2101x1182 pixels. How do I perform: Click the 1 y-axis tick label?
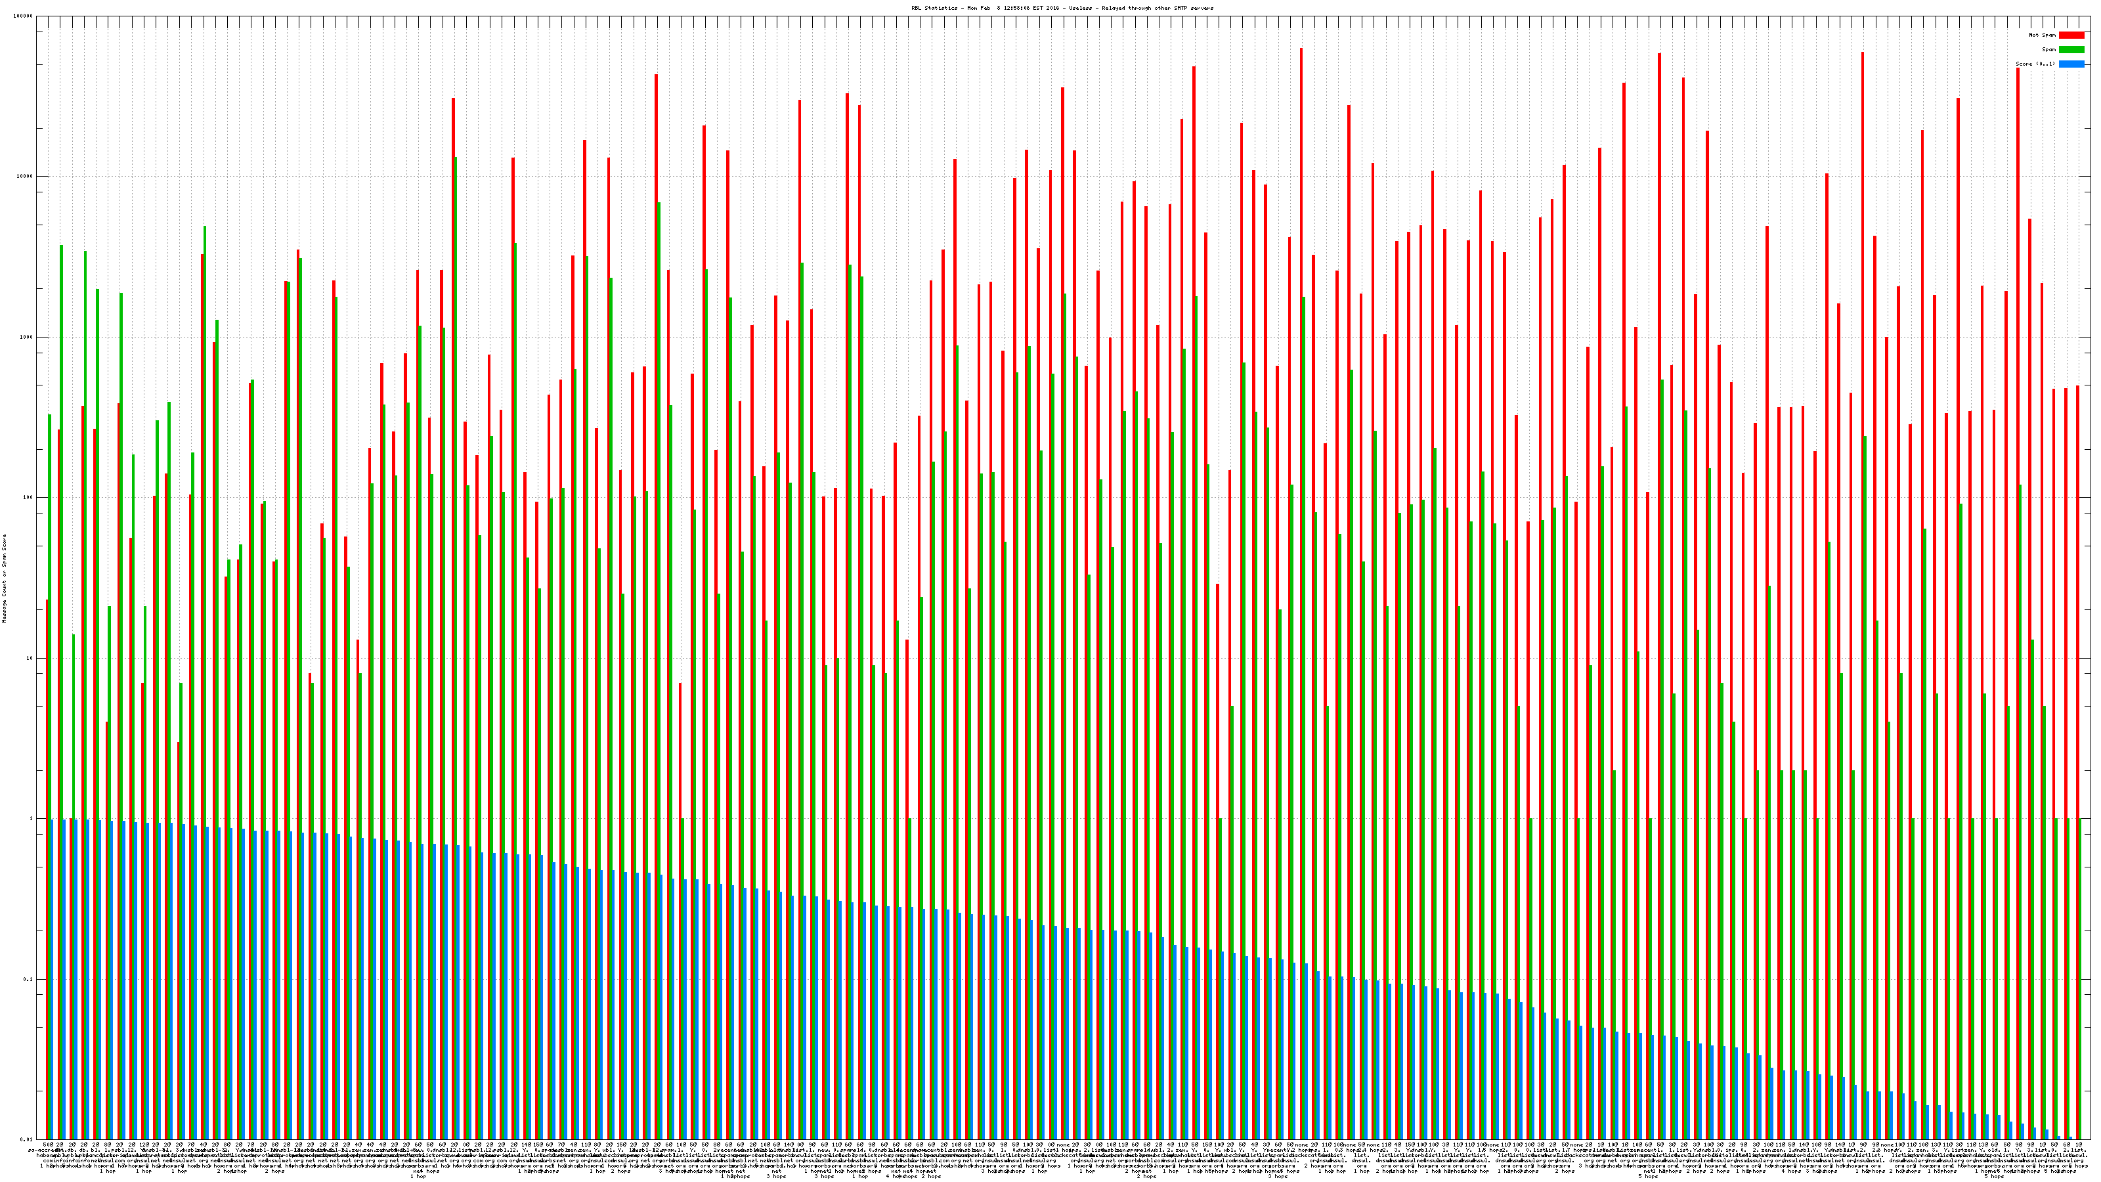coord(32,819)
